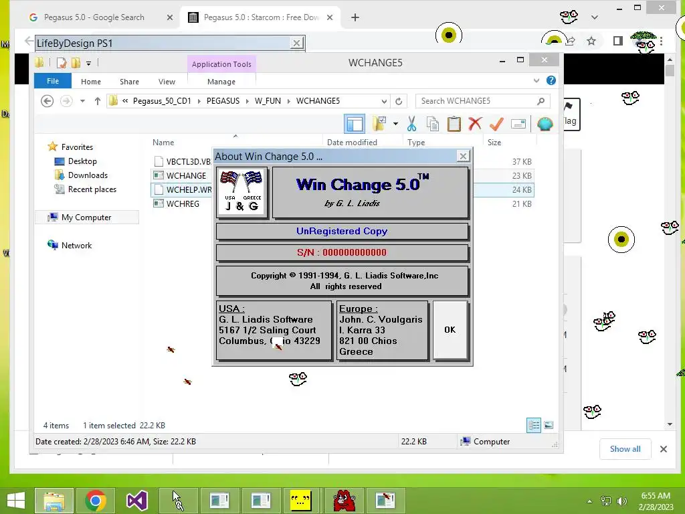Open Visual Studio from the taskbar
Viewport: 685px width, 514px height.
click(136, 501)
